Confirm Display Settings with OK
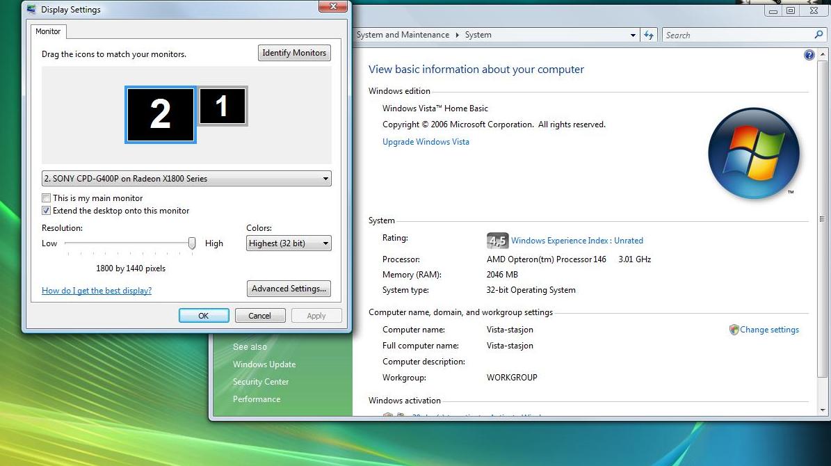This screenshot has height=466, width=831. 204,316
